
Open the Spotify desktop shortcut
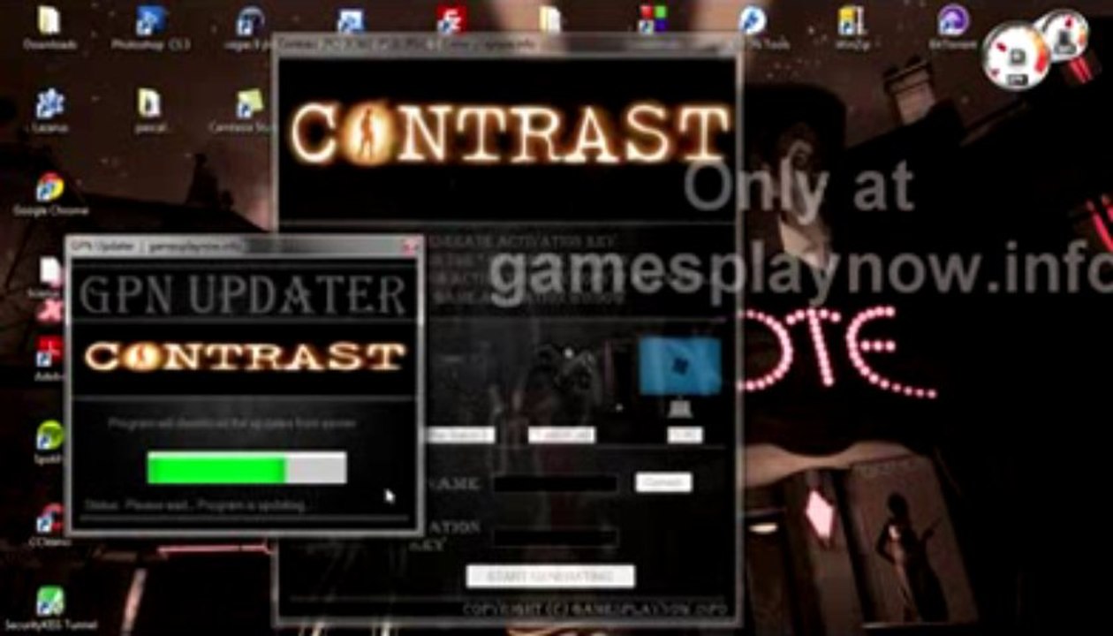pyautogui.click(x=49, y=442)
